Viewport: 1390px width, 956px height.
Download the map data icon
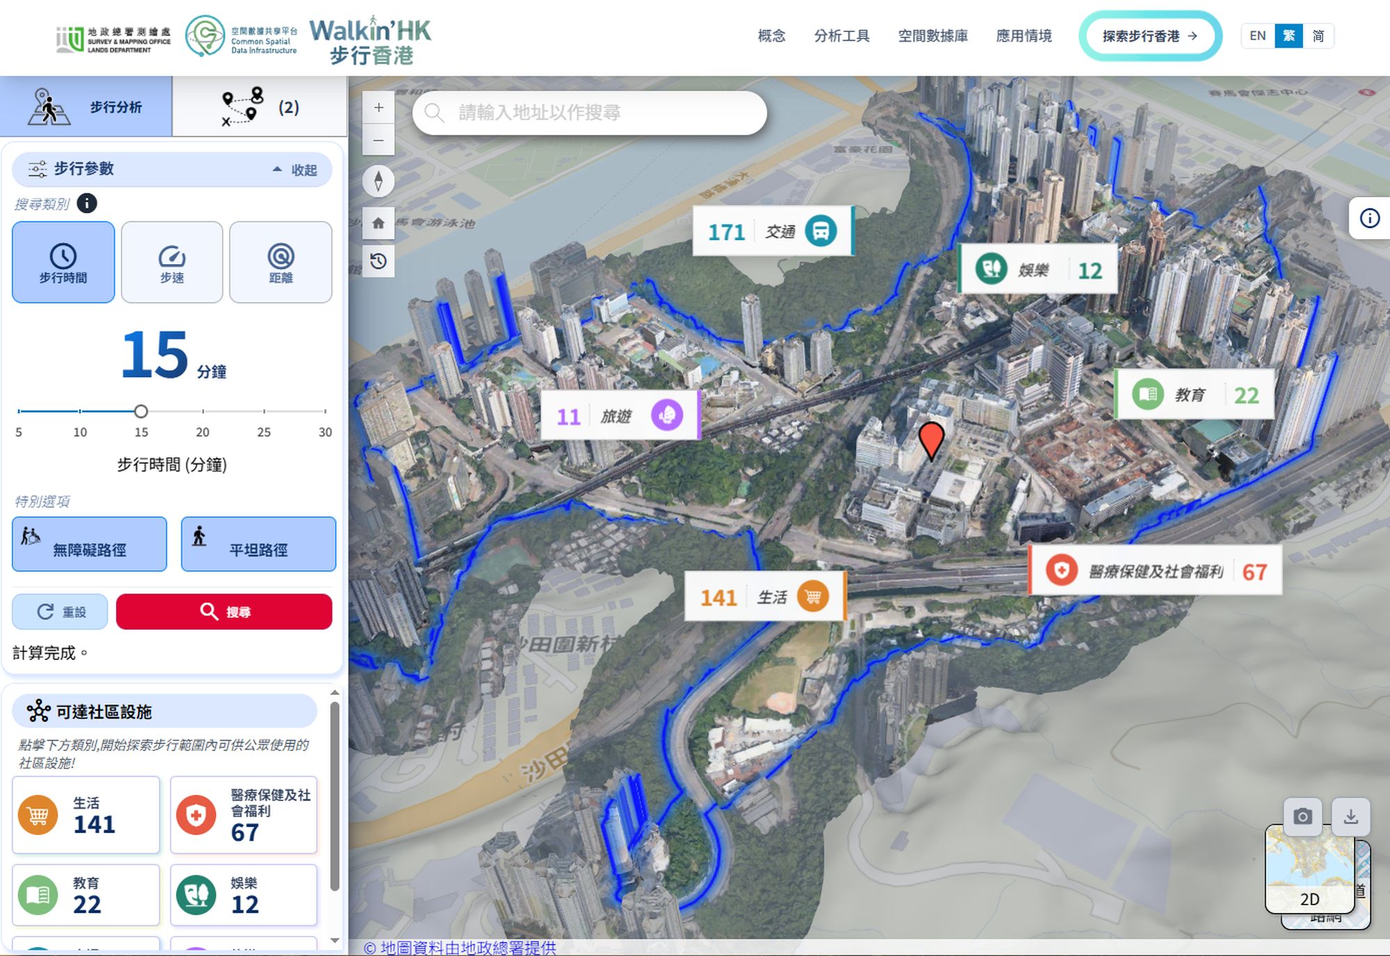[1350, 816]
